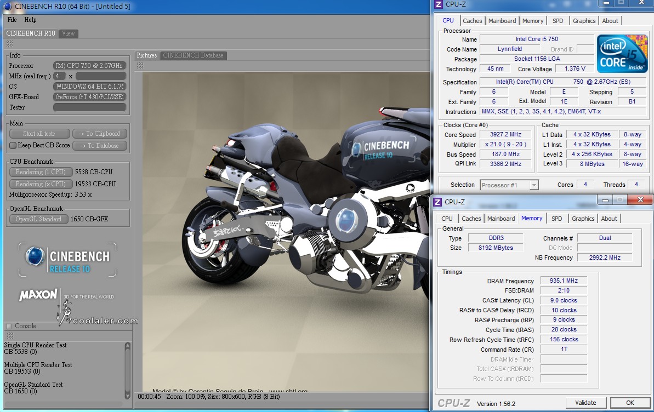Click the grip handle icon below the Console checkbox
The width and height of the screenshot is (654, 412).
coord(10,336)
